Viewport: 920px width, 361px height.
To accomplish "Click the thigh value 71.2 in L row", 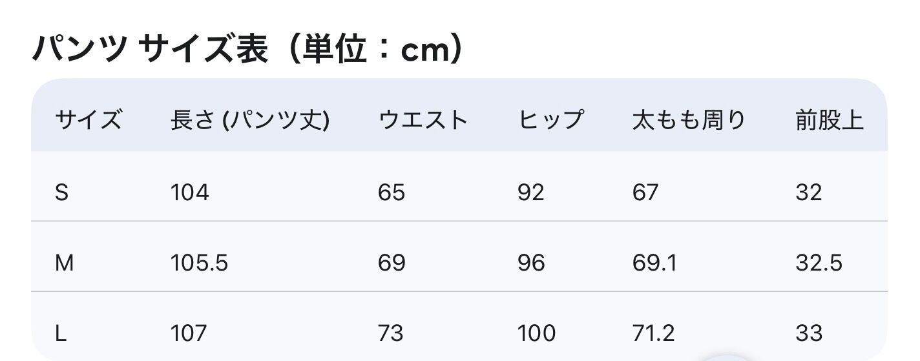I will point(653,333).
